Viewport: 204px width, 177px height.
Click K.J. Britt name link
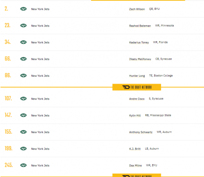coord(135,149)
